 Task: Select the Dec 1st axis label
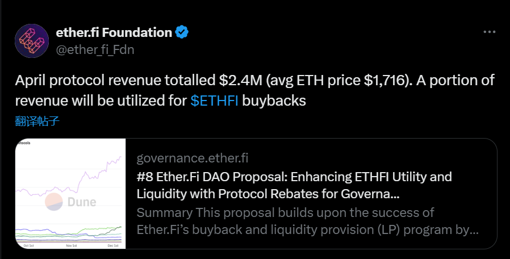pyautogui.click(x=113, y=246)
